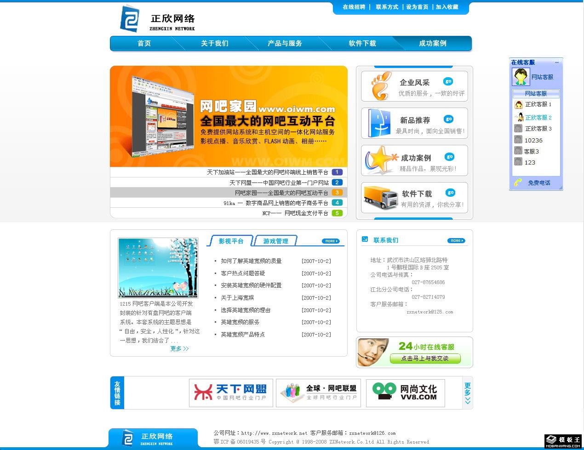Click the 网站客服 avatar icon in chat widget
The image size is (584, 450).
(521, 77)
